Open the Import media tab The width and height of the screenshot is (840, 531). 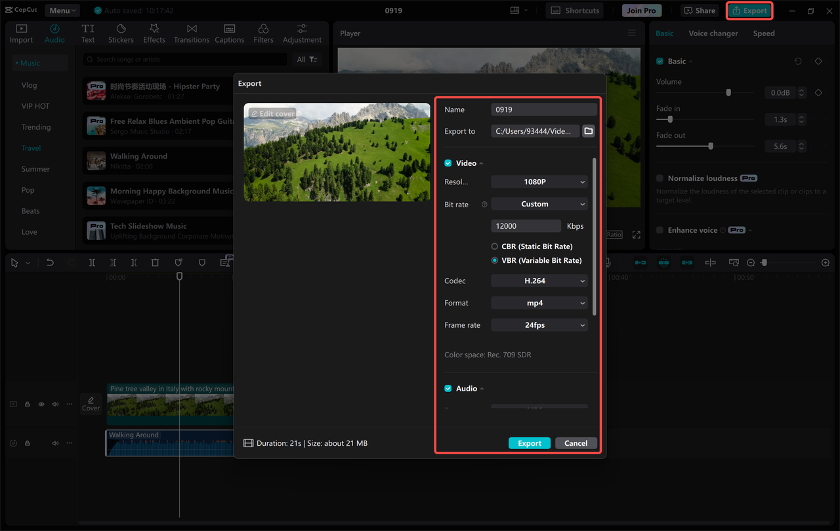(21, 33)
